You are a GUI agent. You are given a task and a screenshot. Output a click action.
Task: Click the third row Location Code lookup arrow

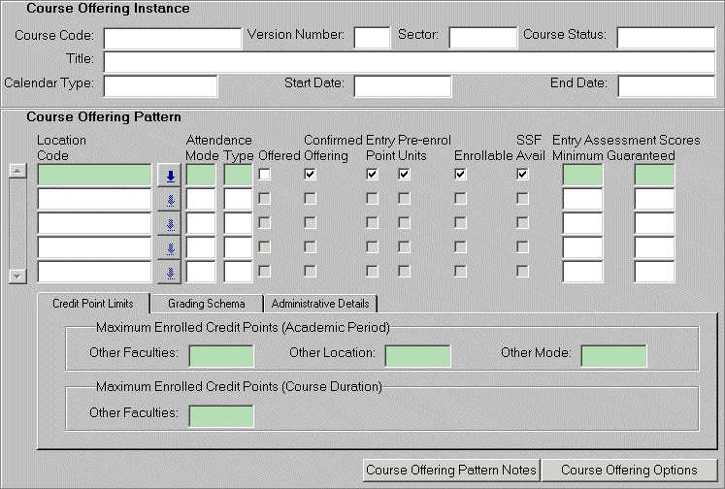tap(169, 224)
